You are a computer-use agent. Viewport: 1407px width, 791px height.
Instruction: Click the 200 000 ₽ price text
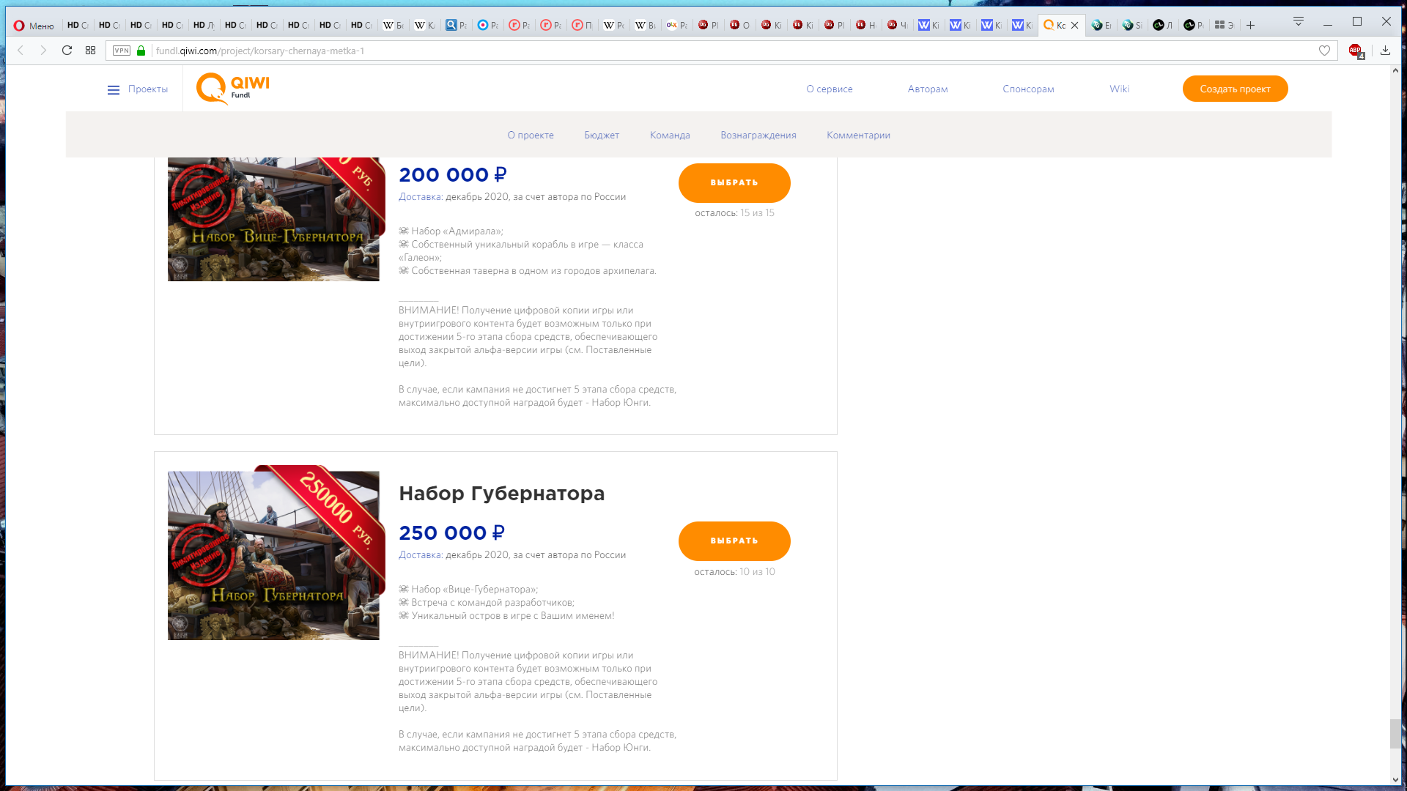click(x=453, y=174)
